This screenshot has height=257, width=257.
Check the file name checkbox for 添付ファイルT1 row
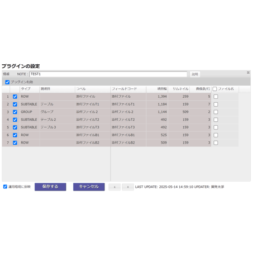(x=216, y=104)
